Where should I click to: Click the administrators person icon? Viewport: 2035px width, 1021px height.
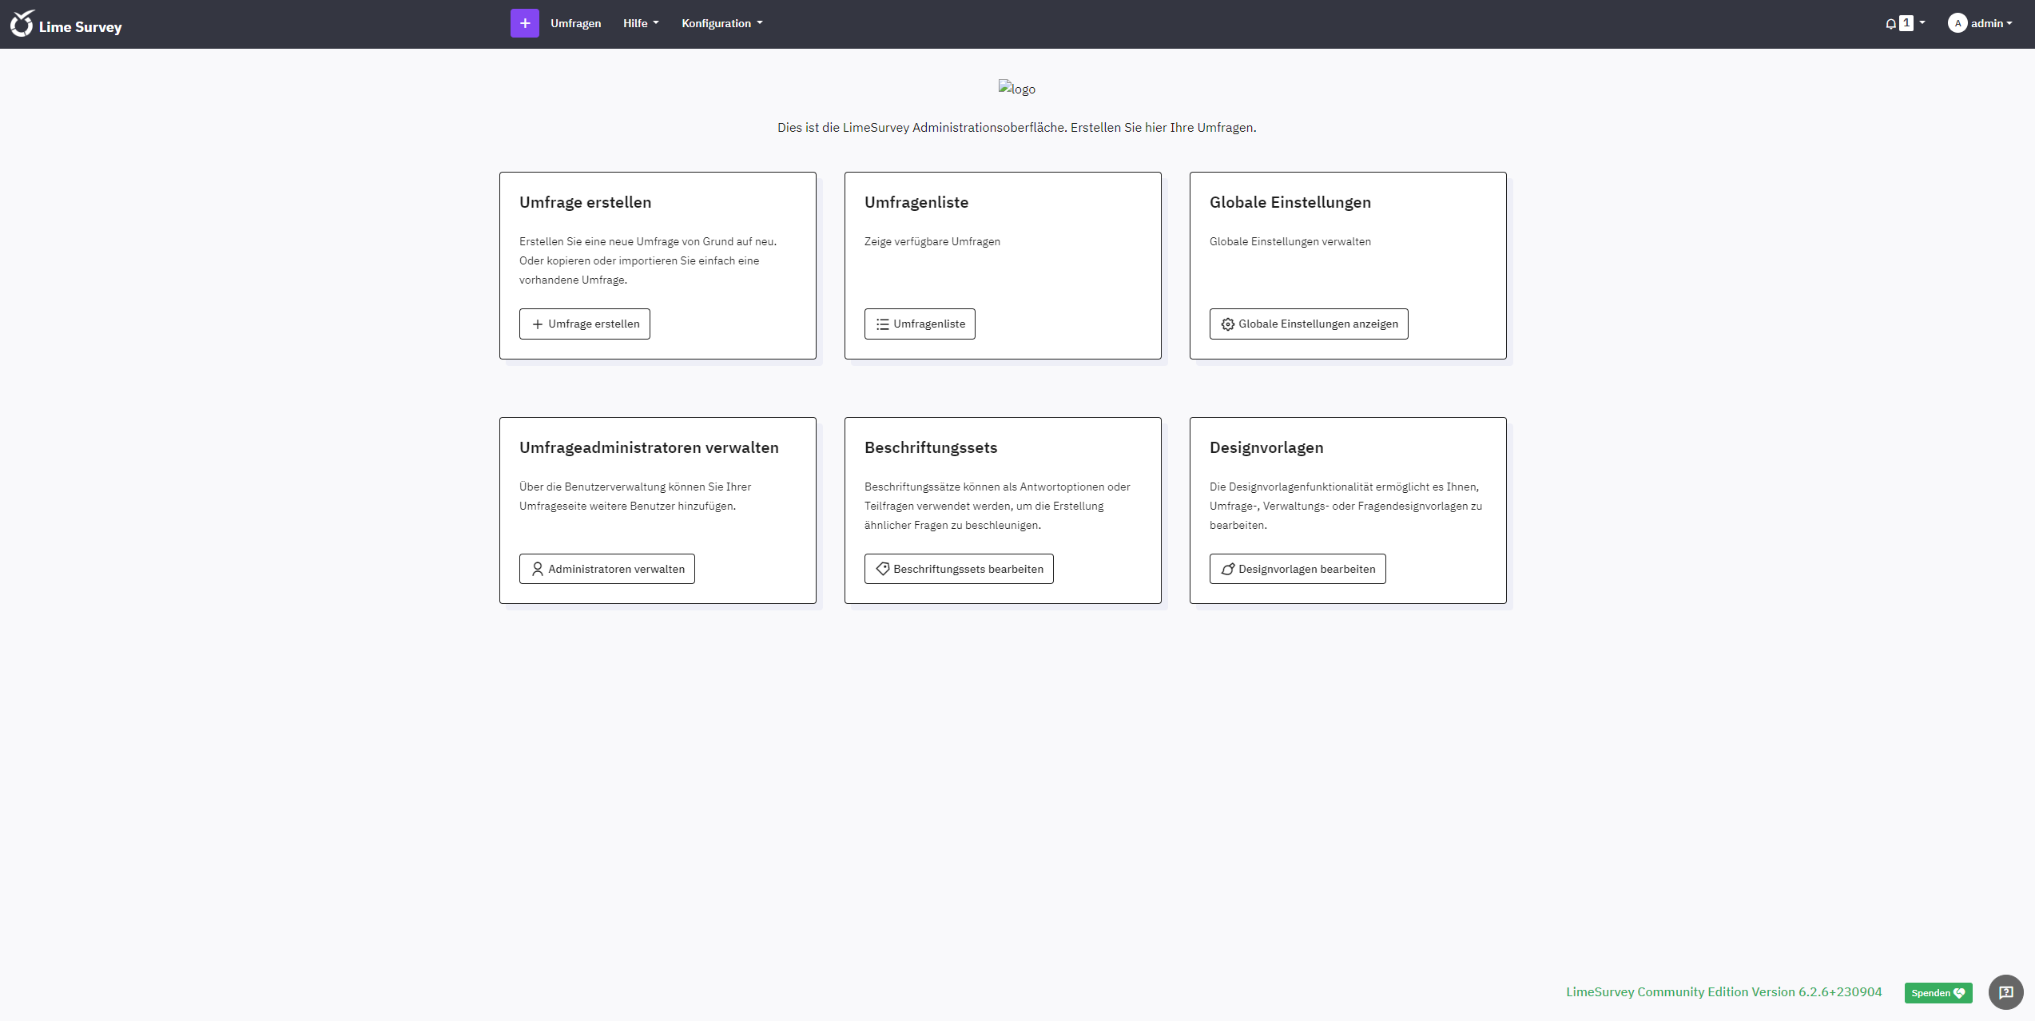tap(536, 568)
